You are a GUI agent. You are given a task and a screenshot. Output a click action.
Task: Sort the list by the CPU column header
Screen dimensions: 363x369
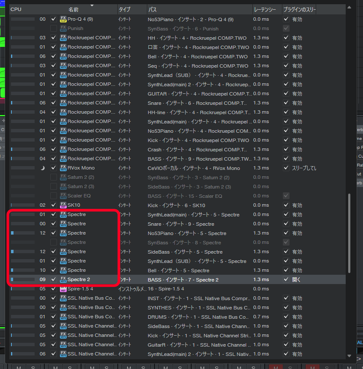pyautogui.click(x=16, y=9)
